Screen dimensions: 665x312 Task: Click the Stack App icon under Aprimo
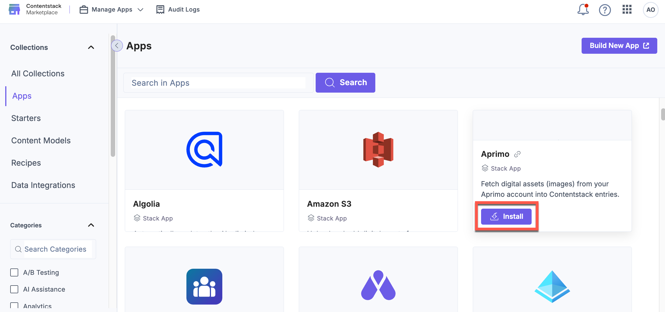pyautogui.click(x=485, y=168)
